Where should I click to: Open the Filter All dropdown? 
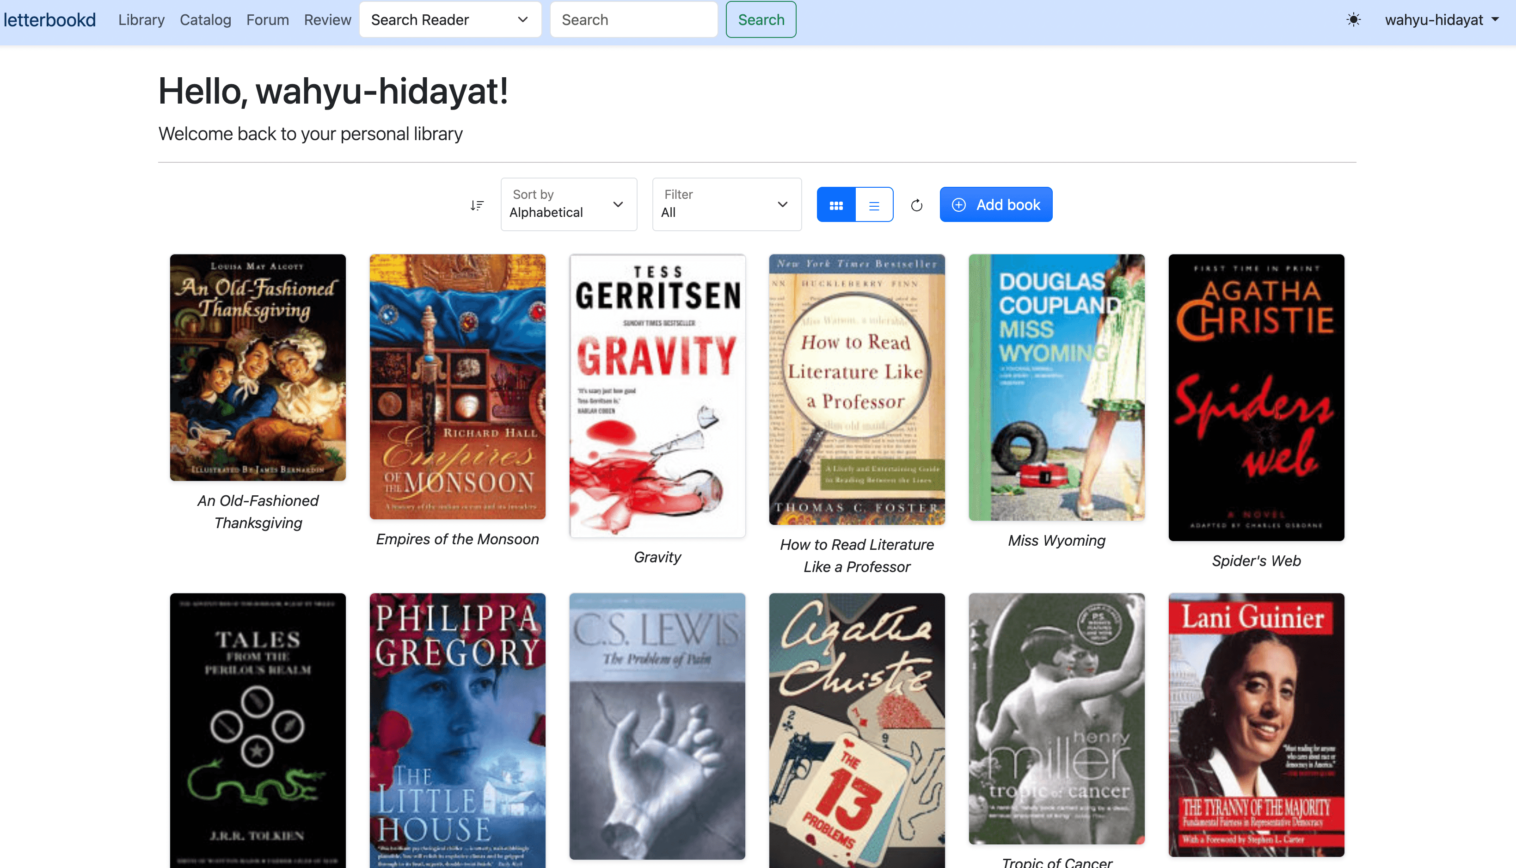(x=726, y=204)
